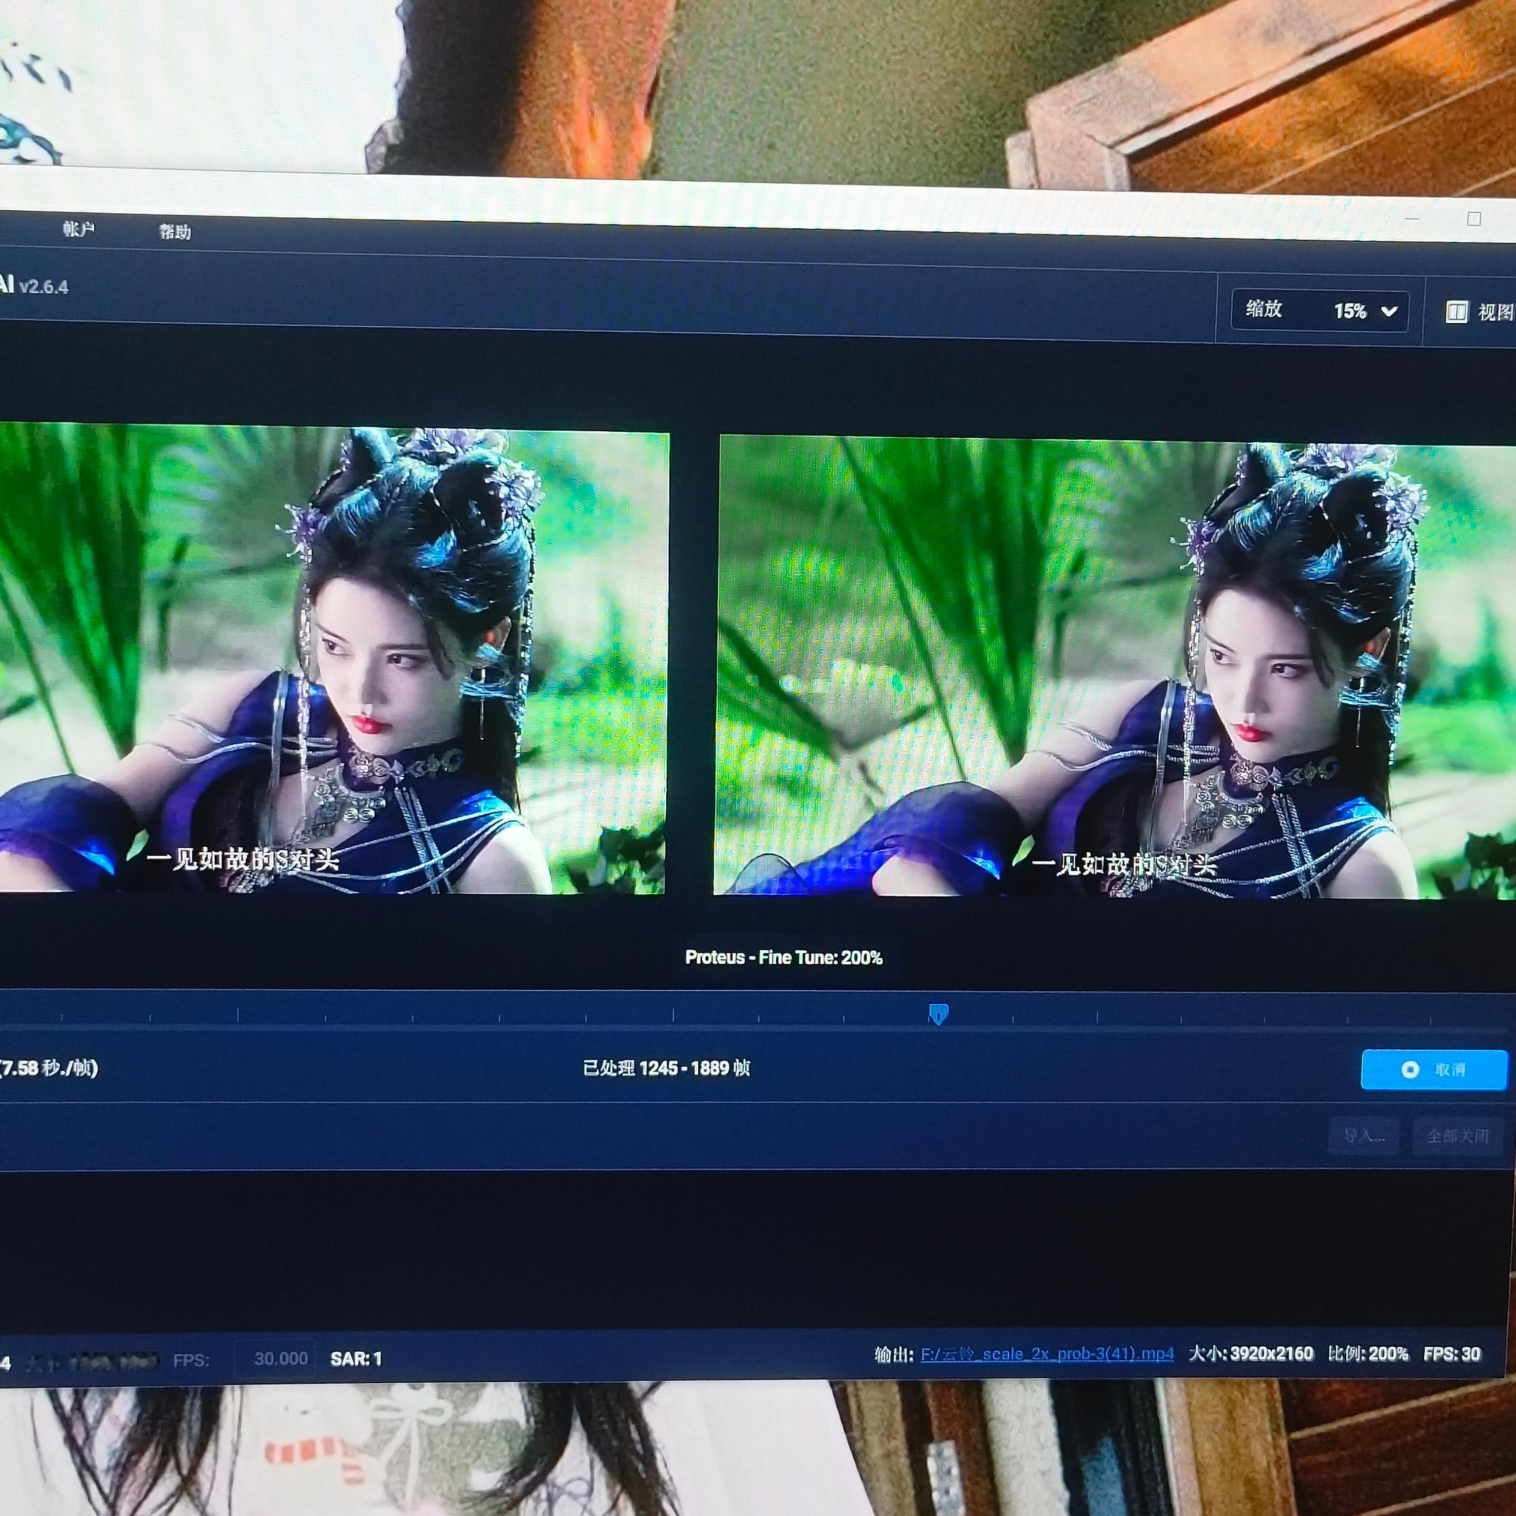The height and width of the screenshot is (1516, 1516).
Task: Maximize the application window
Action: [x=1474, y=219]
